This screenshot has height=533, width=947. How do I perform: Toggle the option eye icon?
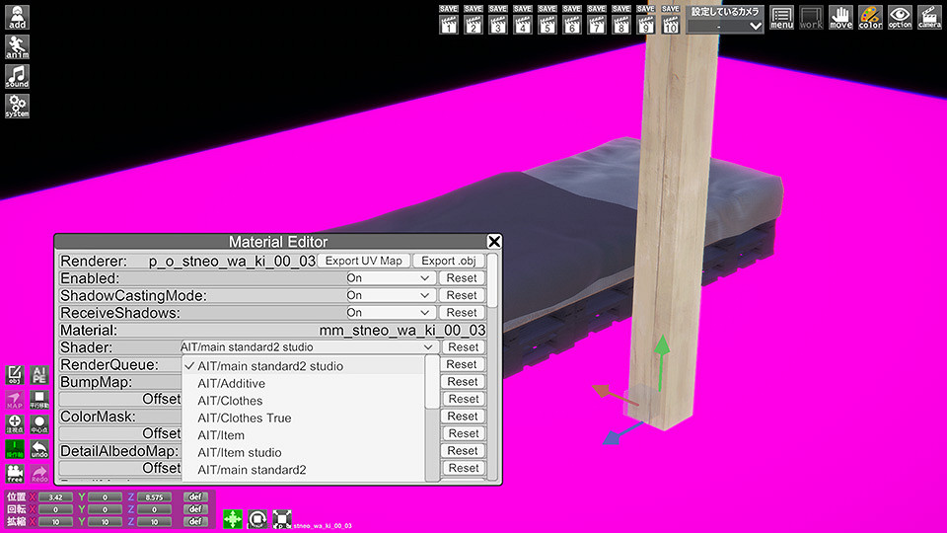900,17
